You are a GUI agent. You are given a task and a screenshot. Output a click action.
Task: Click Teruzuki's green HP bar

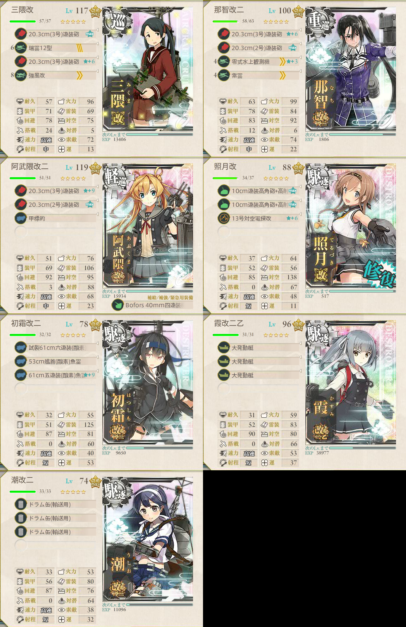[225, 178]
